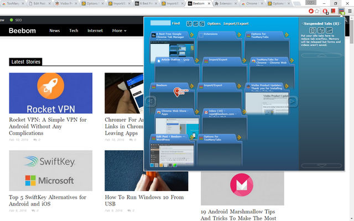Switch to the Chrome browser tab
The image size is (354, 221).
252,3
